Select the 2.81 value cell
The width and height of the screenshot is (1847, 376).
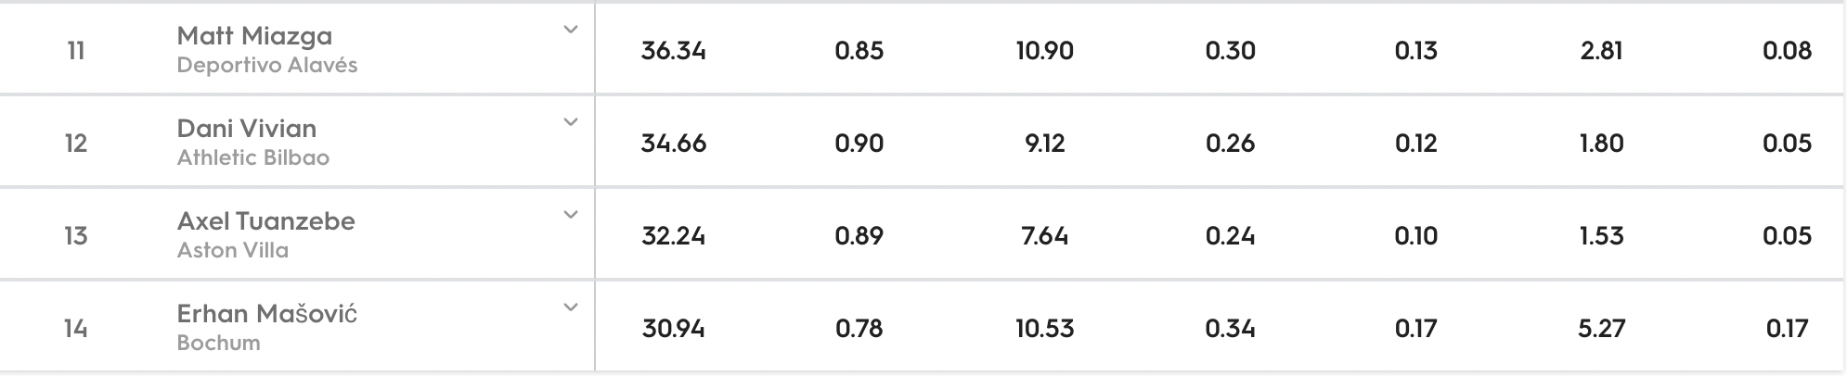(1602, 51)
